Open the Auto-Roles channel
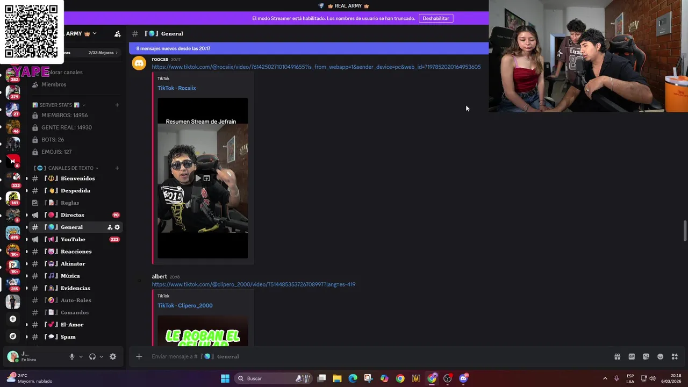Image resolution: width=688 pixels, height=387 pixels. pos(75,300)
